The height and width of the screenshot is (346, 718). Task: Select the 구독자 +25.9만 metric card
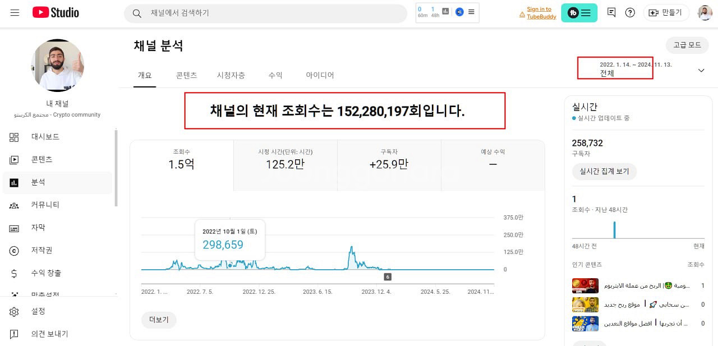click(389, 165)
